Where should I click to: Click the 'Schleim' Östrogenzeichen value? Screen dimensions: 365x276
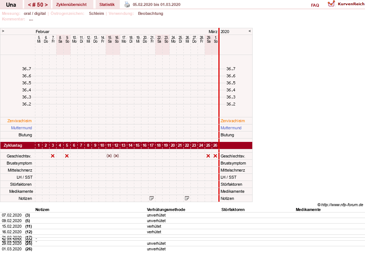coord(96,13)
